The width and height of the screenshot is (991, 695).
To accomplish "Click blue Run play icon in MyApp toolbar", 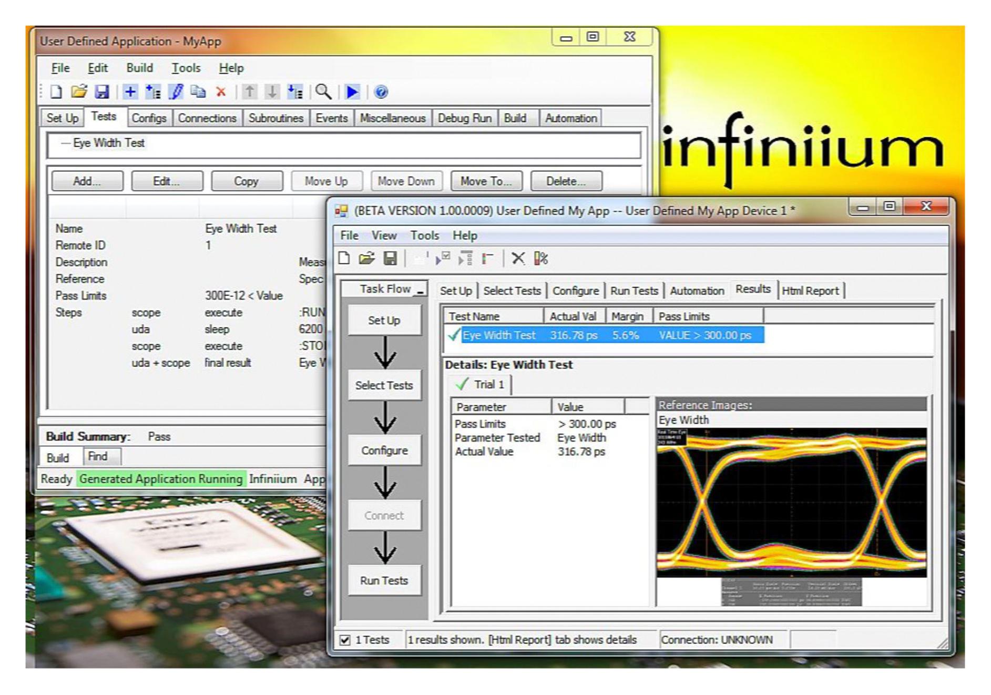I will [352, 92].
